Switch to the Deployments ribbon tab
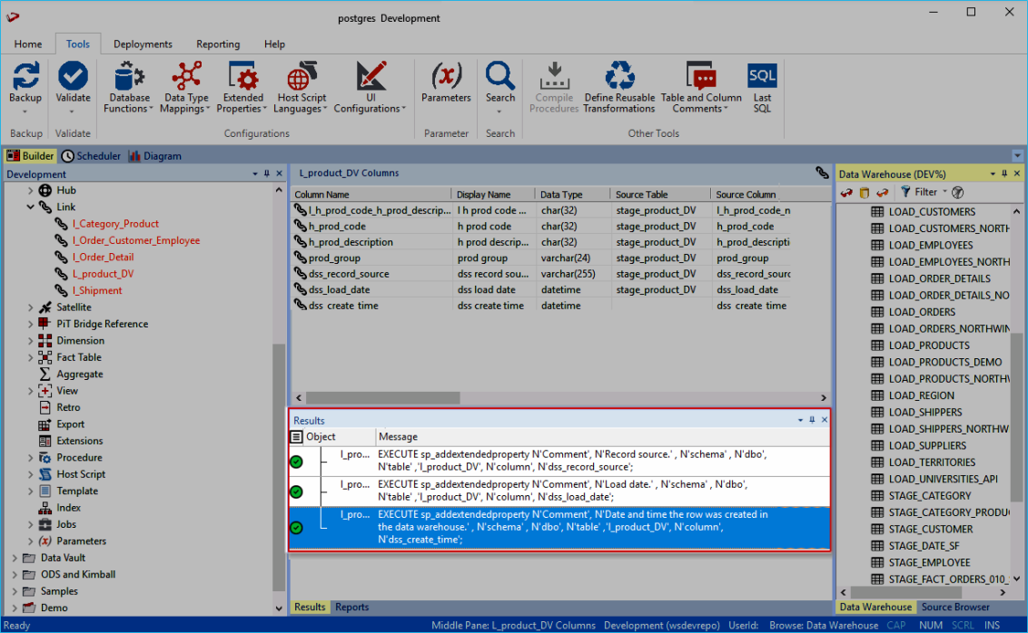Viewport: 1028px width, 633px height. tap(143, 44)
